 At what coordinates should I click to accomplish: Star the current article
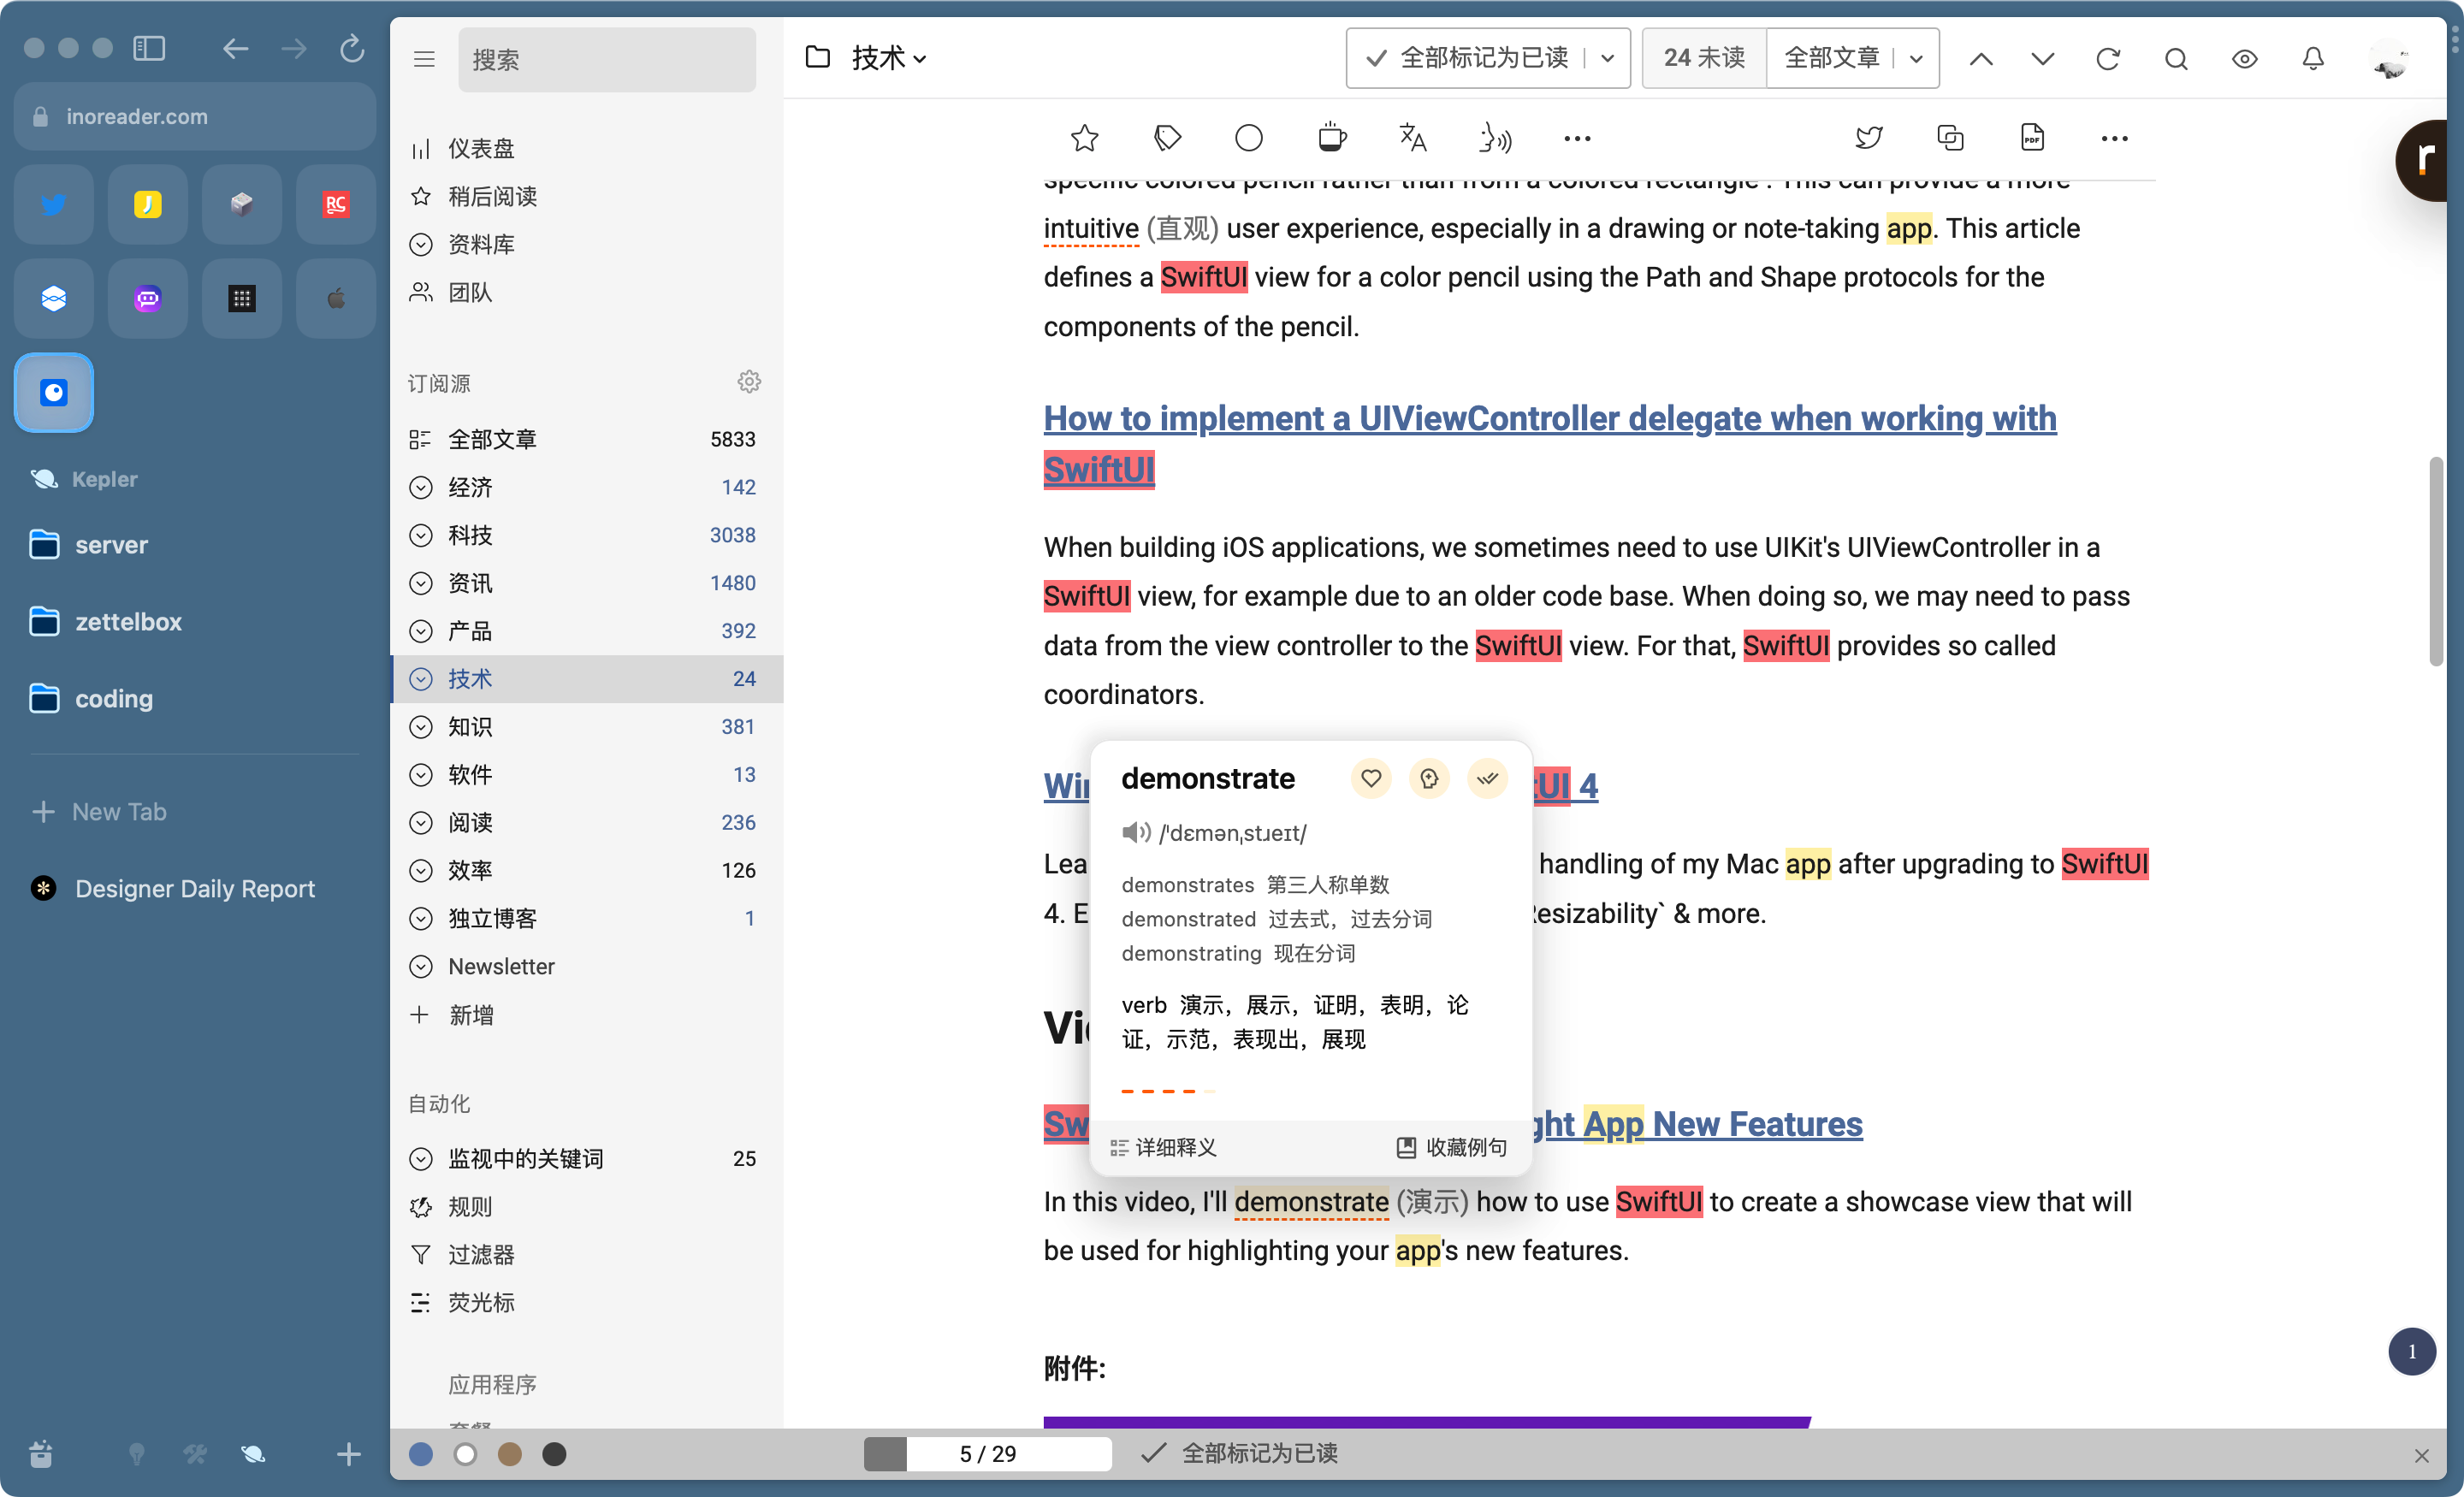tap(1084, 138)
